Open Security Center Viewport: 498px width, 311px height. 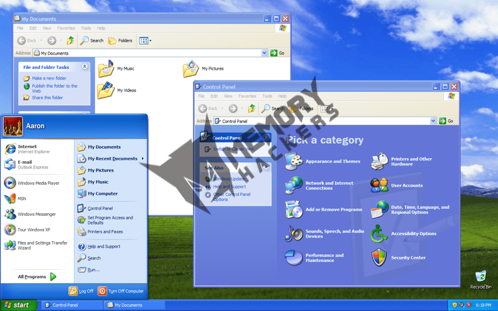coord(398,258)
